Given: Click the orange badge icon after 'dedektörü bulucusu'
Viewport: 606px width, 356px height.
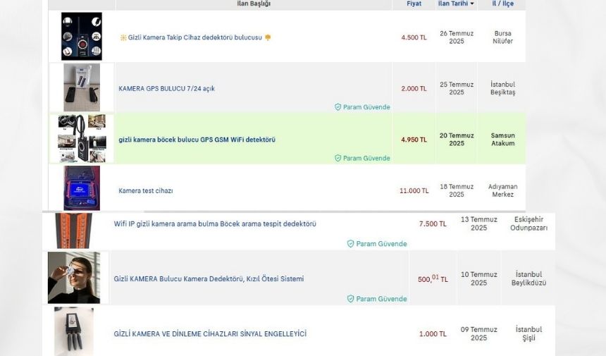Looking at the screenshot, I should pyautogui.click(x=268, y=37).
